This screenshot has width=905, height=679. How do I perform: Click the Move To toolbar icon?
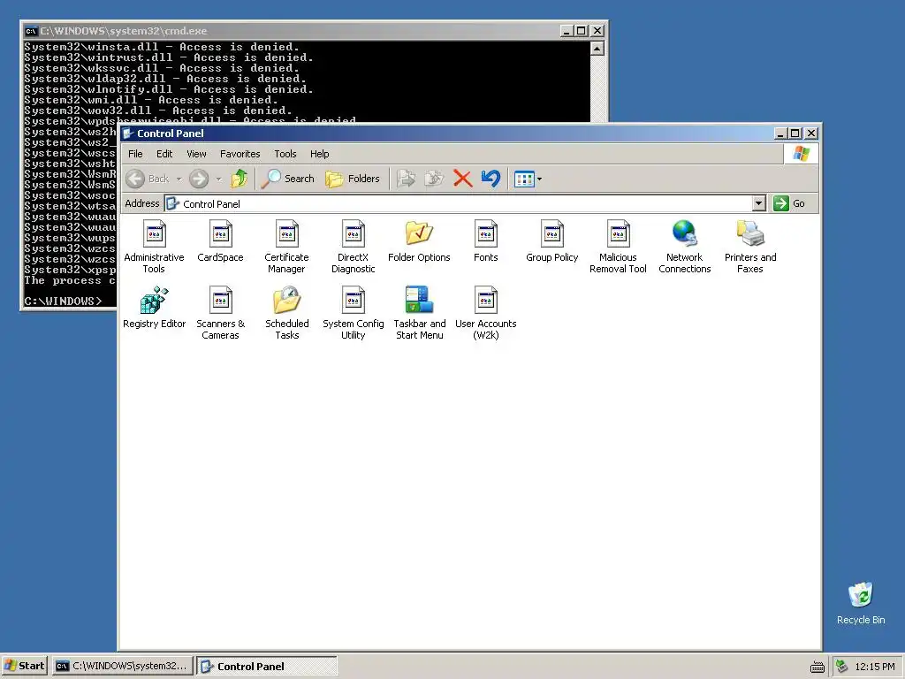[x=407, y=179]
